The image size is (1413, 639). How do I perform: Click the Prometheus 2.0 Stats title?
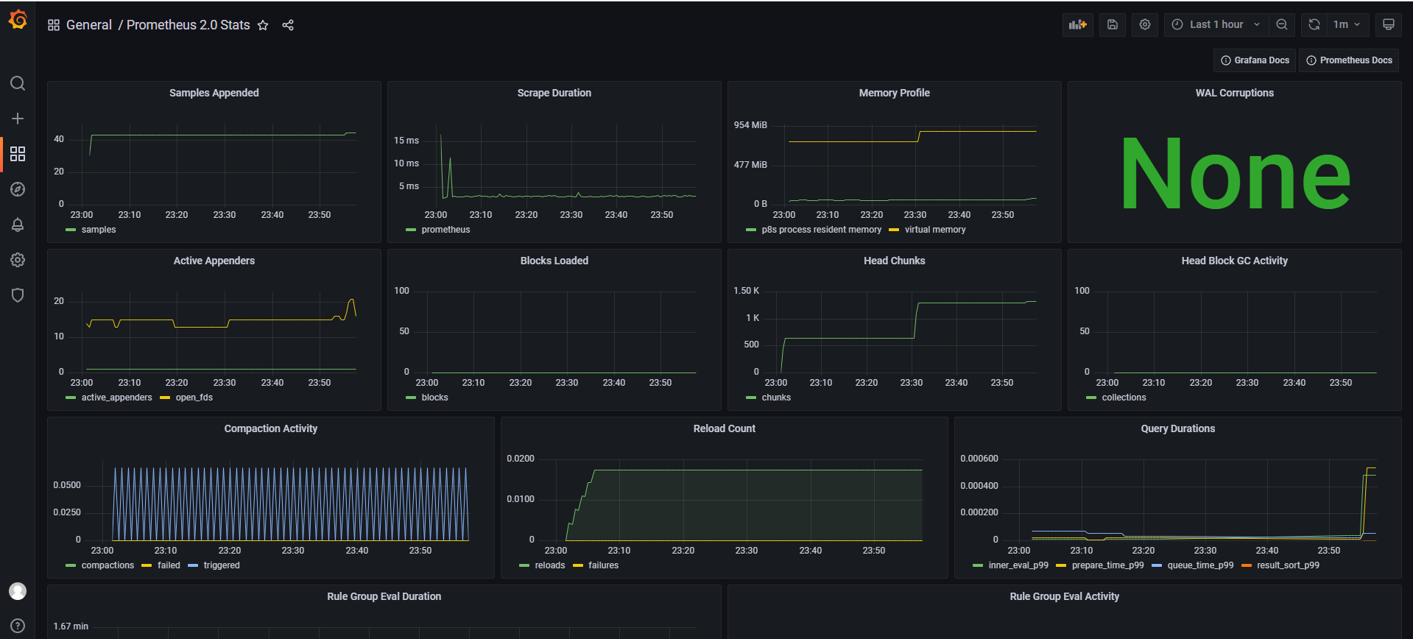(188, 25)
